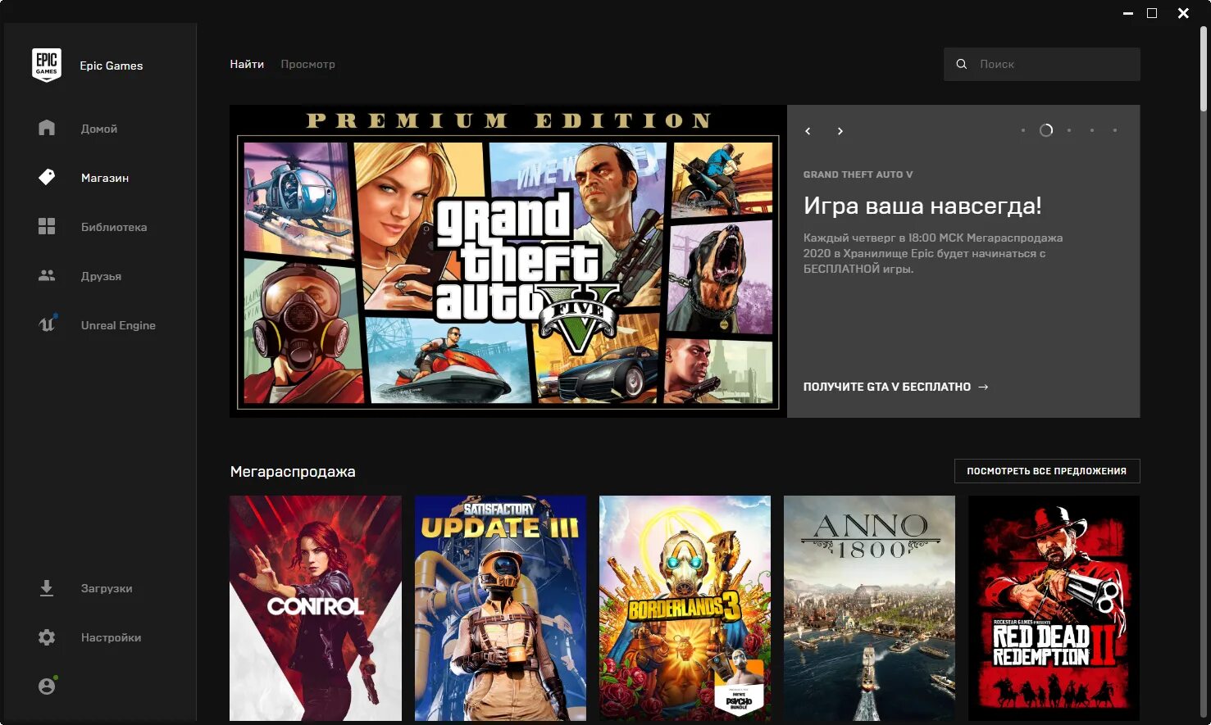This screenshot has height=725, width=1211.
Task: Select the third carousel dot indicator
Action: coord(1069,130)
